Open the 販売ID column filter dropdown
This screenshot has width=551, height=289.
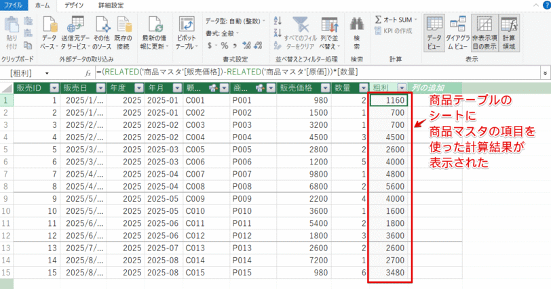(x=54, y=88)
